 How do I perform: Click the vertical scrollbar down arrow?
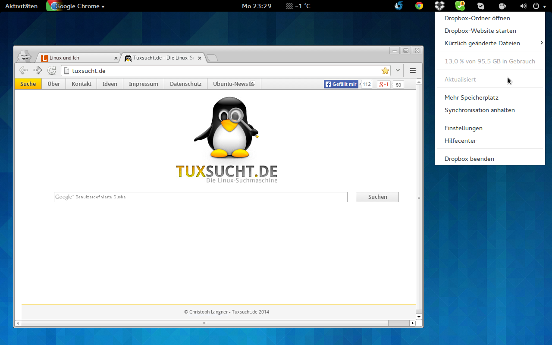coord(419,317)
